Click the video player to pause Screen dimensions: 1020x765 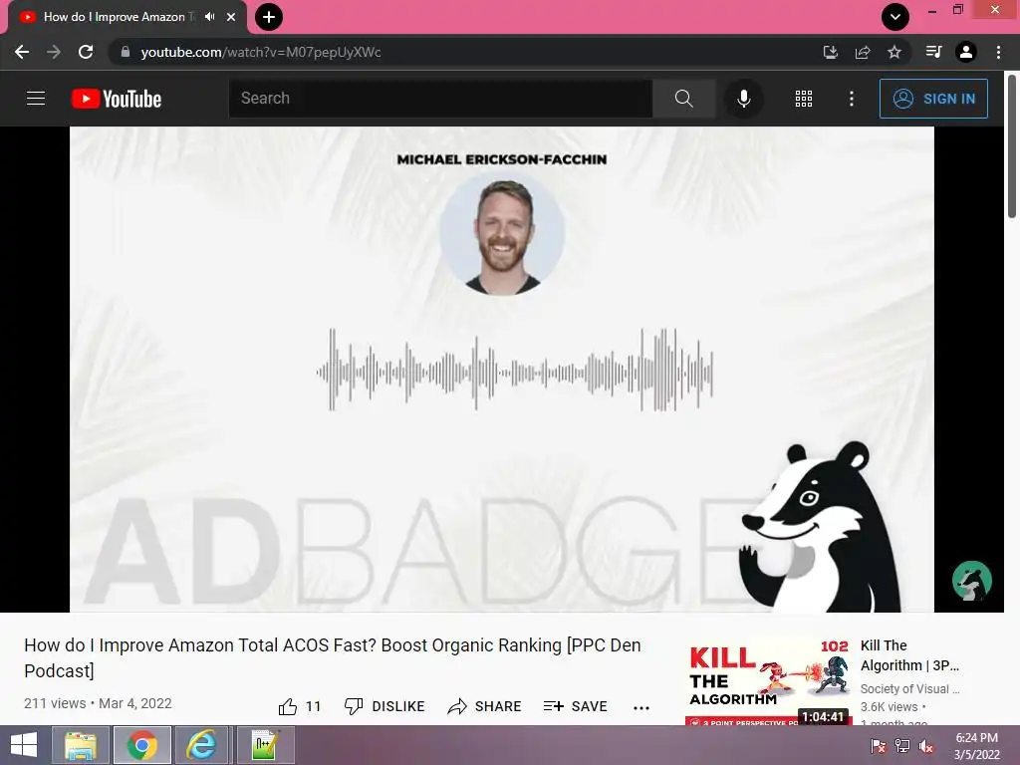(502, 369)
